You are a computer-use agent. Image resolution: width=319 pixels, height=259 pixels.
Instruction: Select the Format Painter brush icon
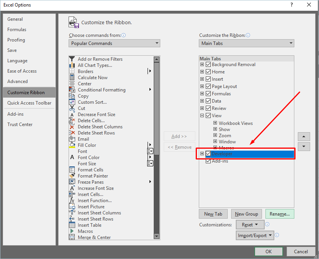72,176
